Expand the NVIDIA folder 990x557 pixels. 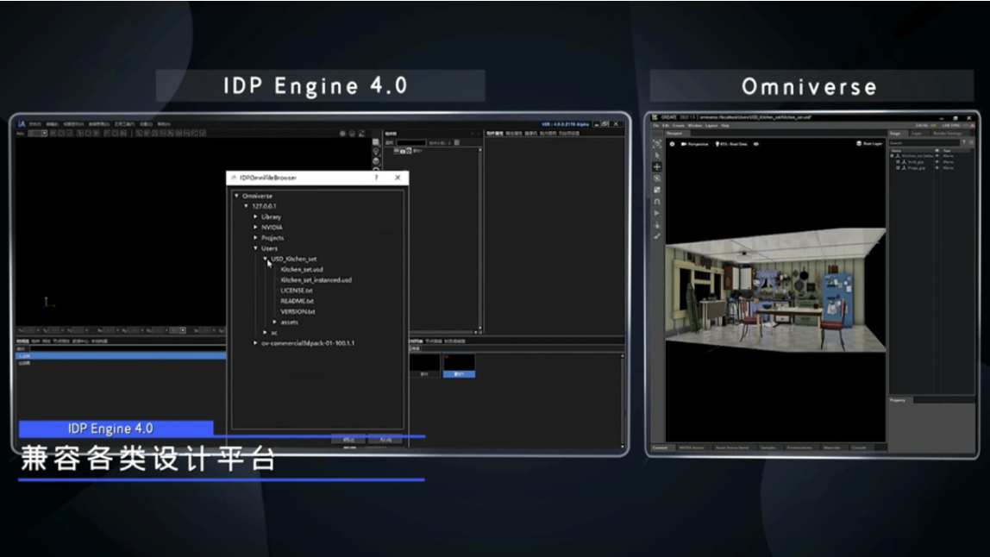[x=256, y=228]
